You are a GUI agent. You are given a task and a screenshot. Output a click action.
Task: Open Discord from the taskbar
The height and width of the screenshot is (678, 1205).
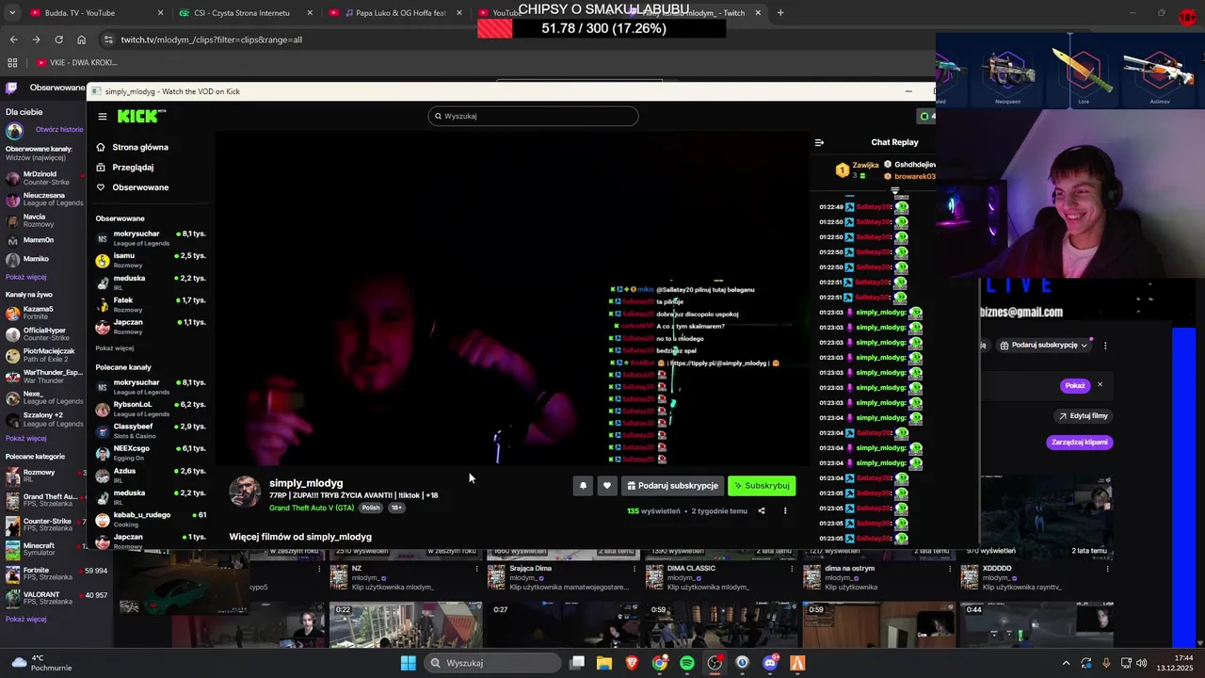pyautogui.click(x=770, y=663)
